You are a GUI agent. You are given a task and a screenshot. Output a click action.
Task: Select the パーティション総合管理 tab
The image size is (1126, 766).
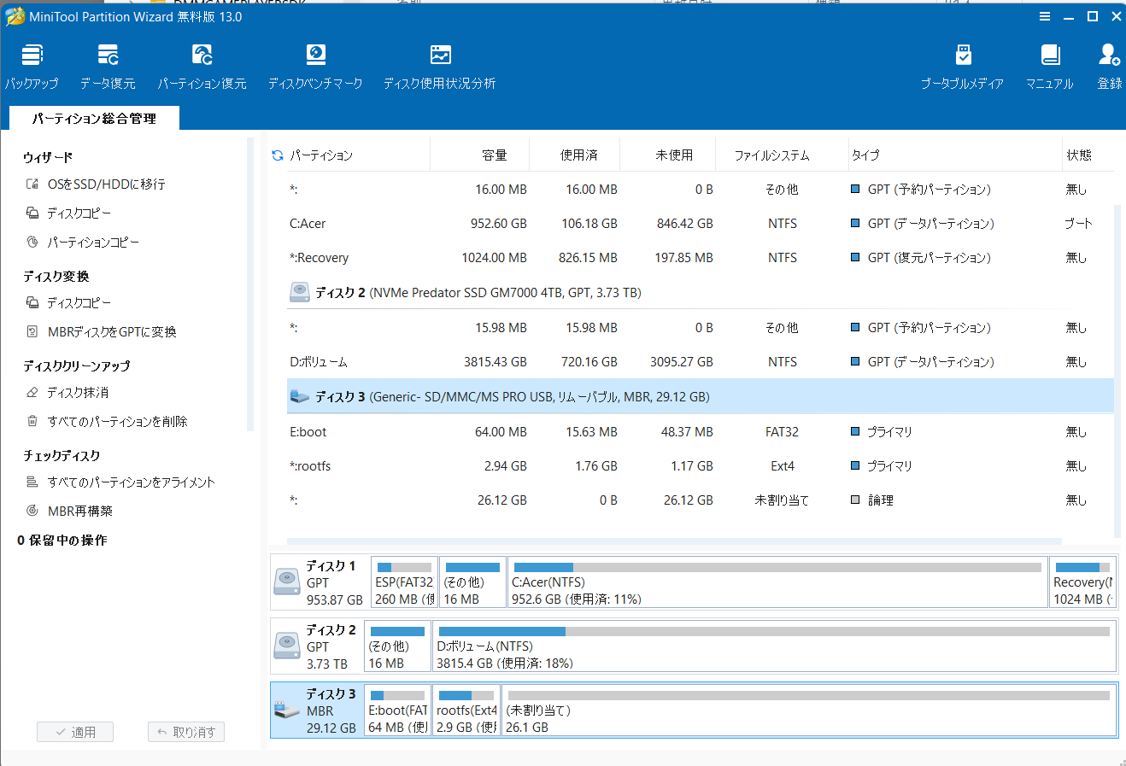pos(94,119)
